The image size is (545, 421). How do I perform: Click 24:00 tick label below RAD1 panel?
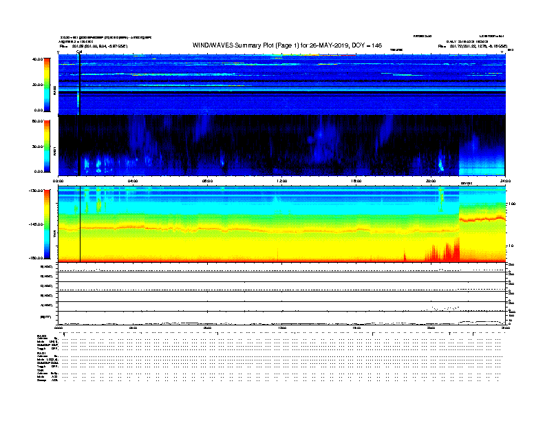[505, 181]
